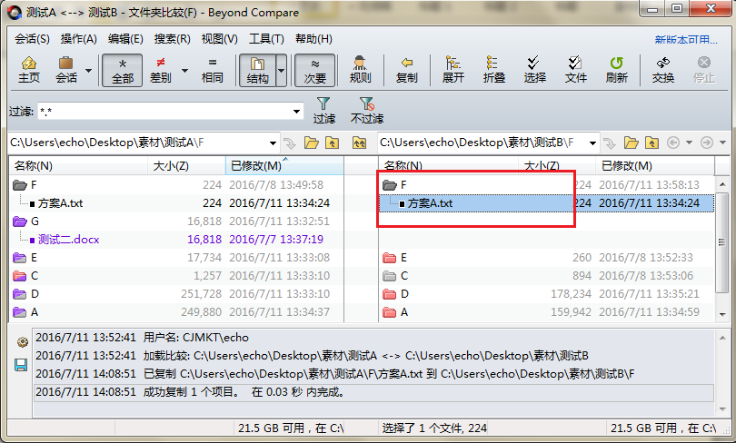736x443 pixels.
Task: Expand the 结构 dropdown arrow
Action: (x=281, y=71)
